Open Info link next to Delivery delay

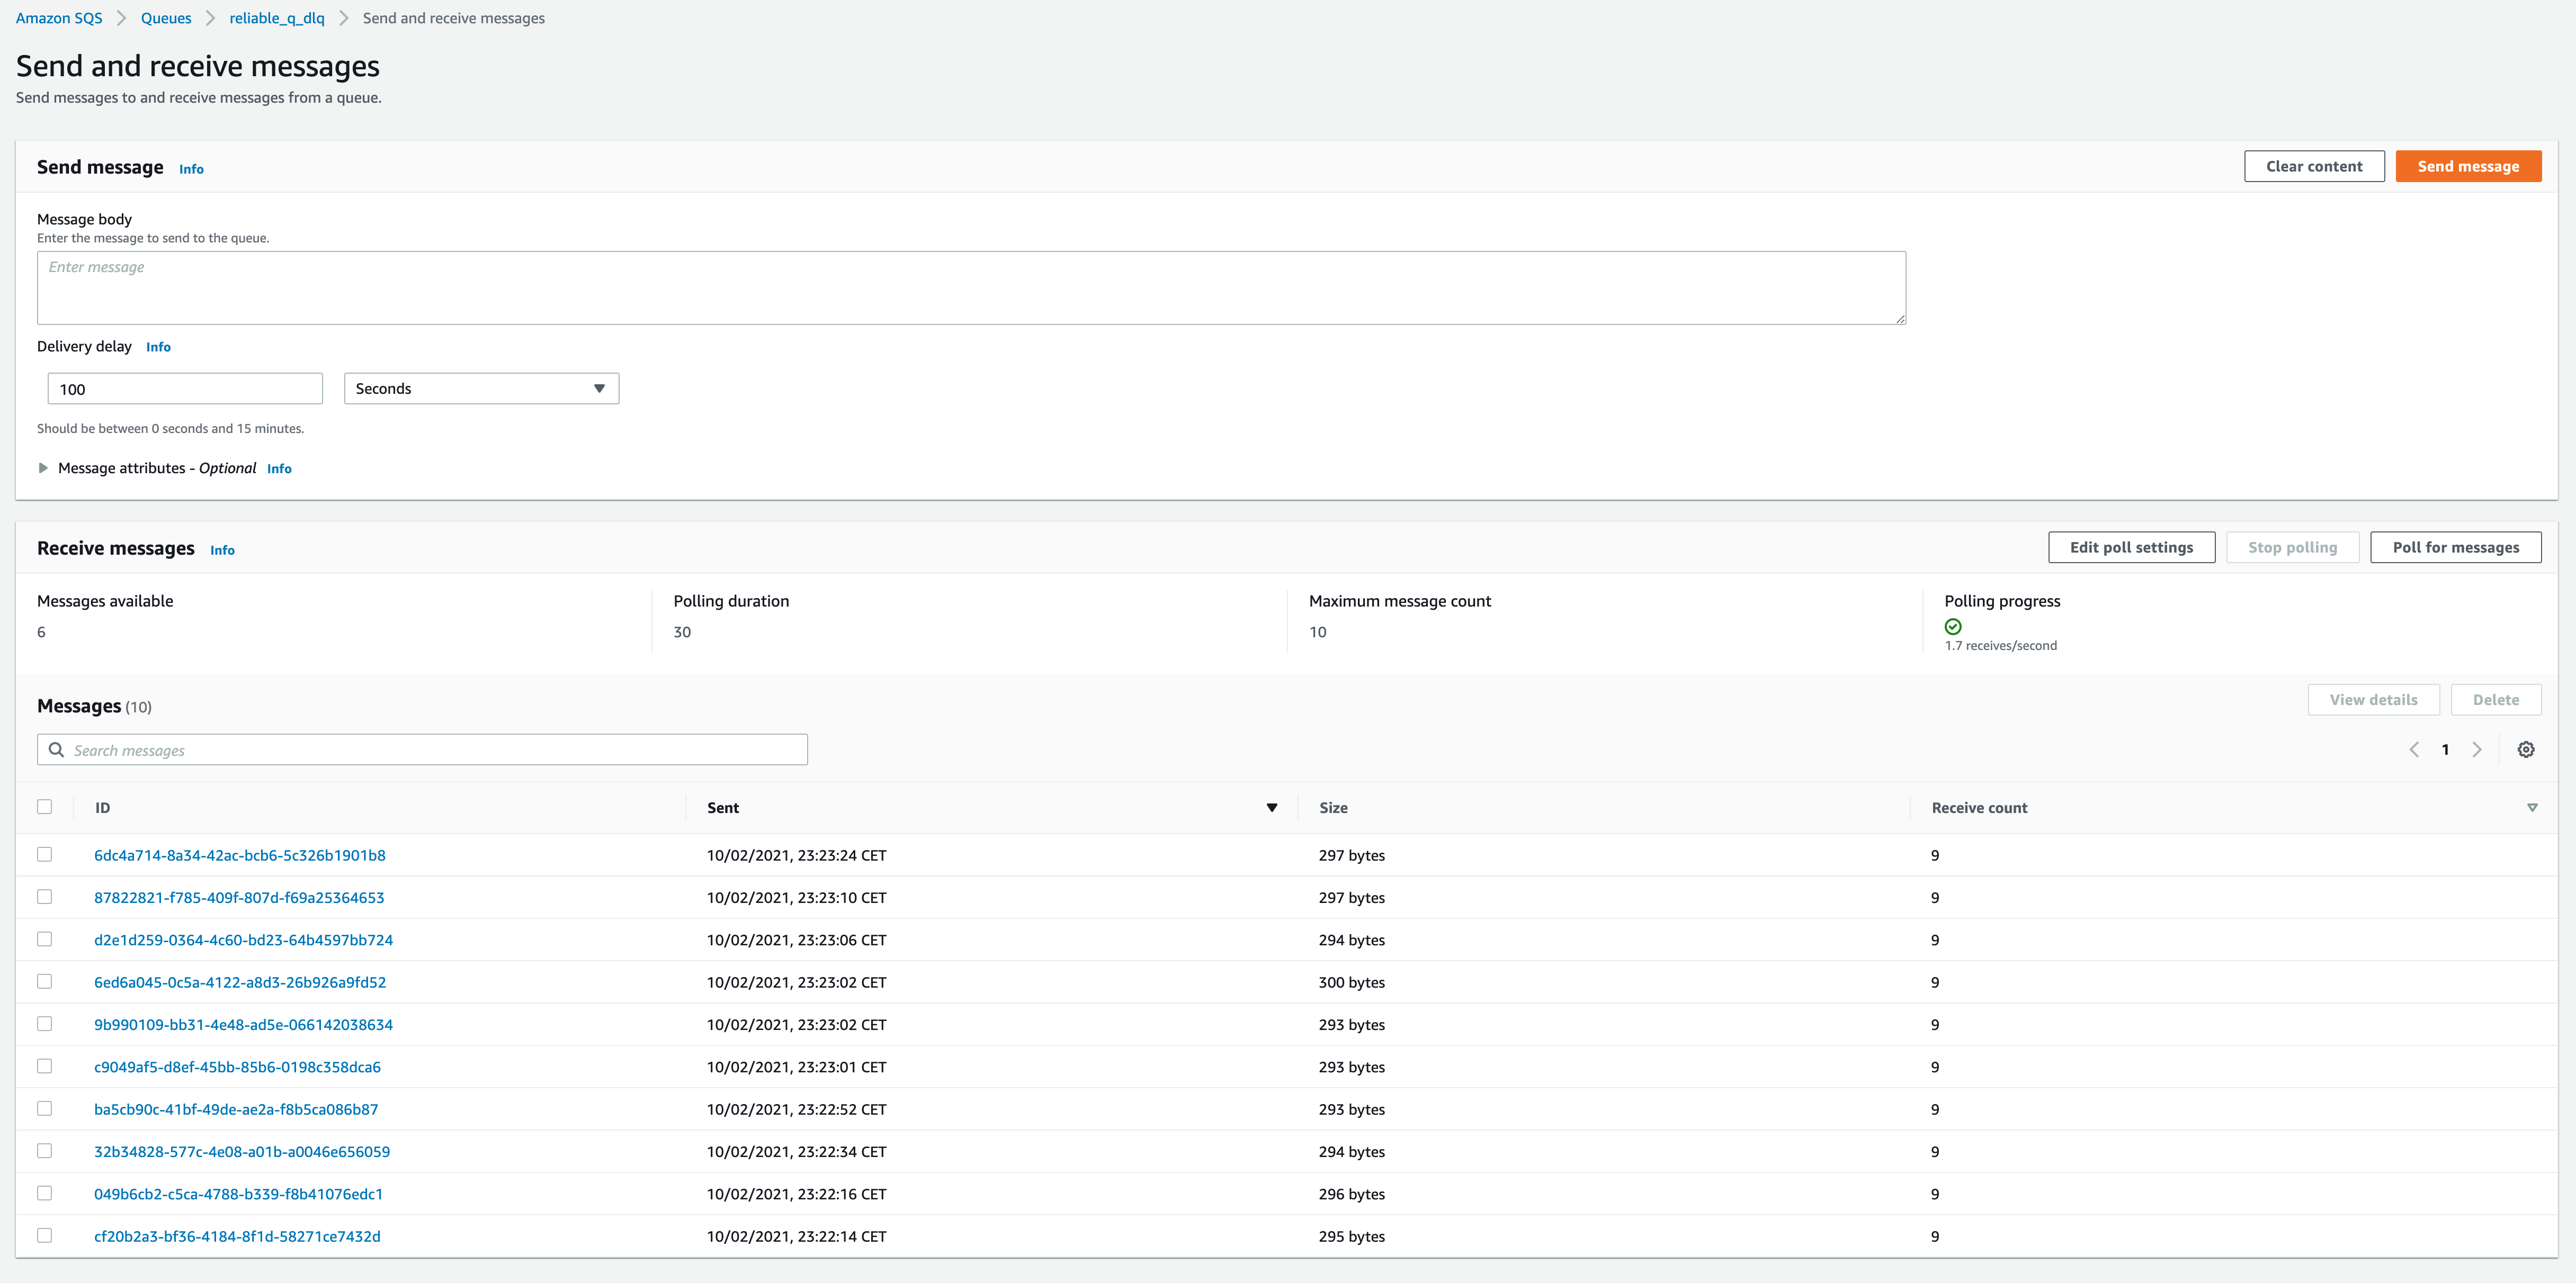click(158, 347)
